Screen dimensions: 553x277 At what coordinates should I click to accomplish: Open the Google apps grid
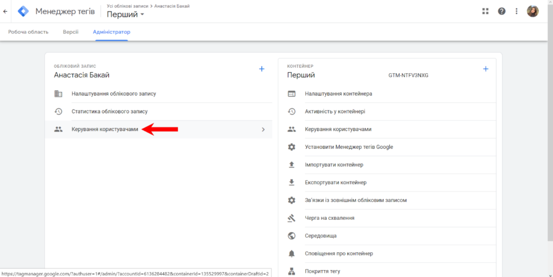pyautogui.click(x=485, y=11)
